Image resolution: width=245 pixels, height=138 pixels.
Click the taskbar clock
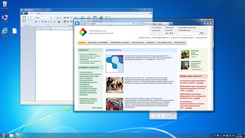[x=239, y=135]
